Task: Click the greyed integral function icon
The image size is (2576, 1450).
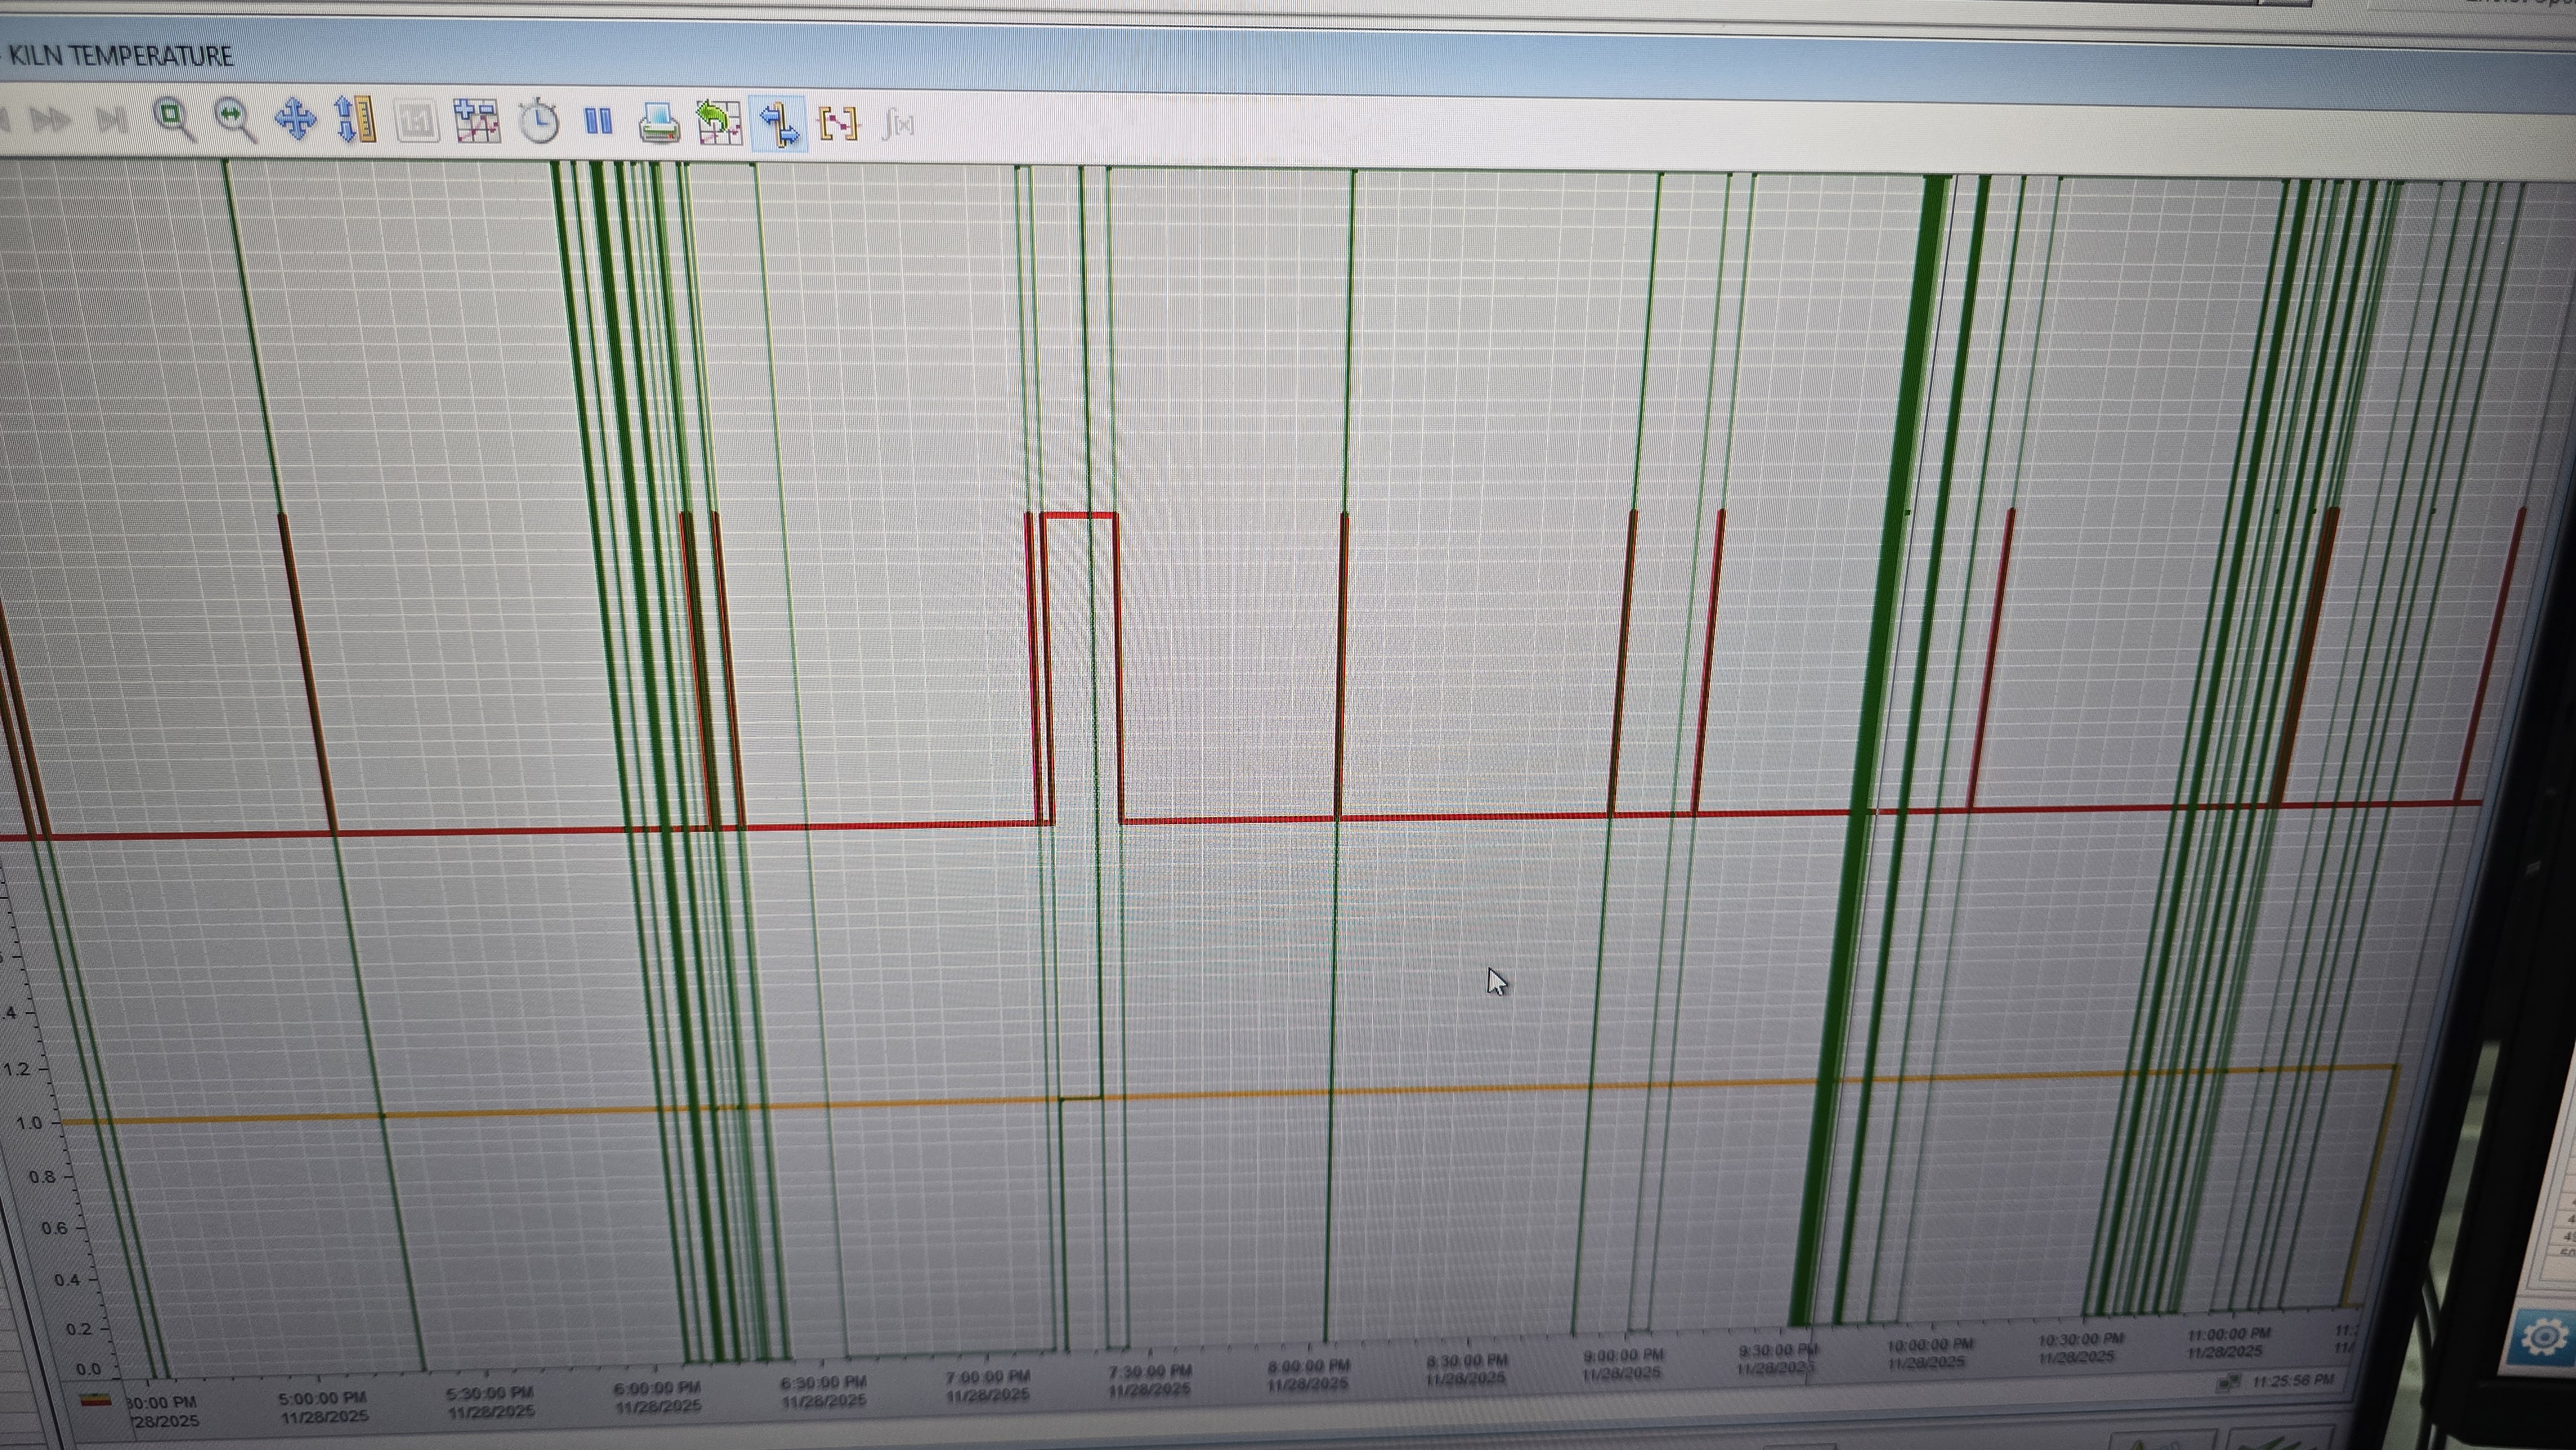Action: click(x=898, y=125)
